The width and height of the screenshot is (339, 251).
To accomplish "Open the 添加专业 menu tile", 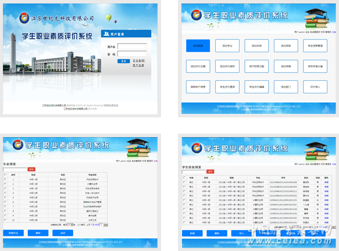I will pyautogui.click(x=227, y=46).
